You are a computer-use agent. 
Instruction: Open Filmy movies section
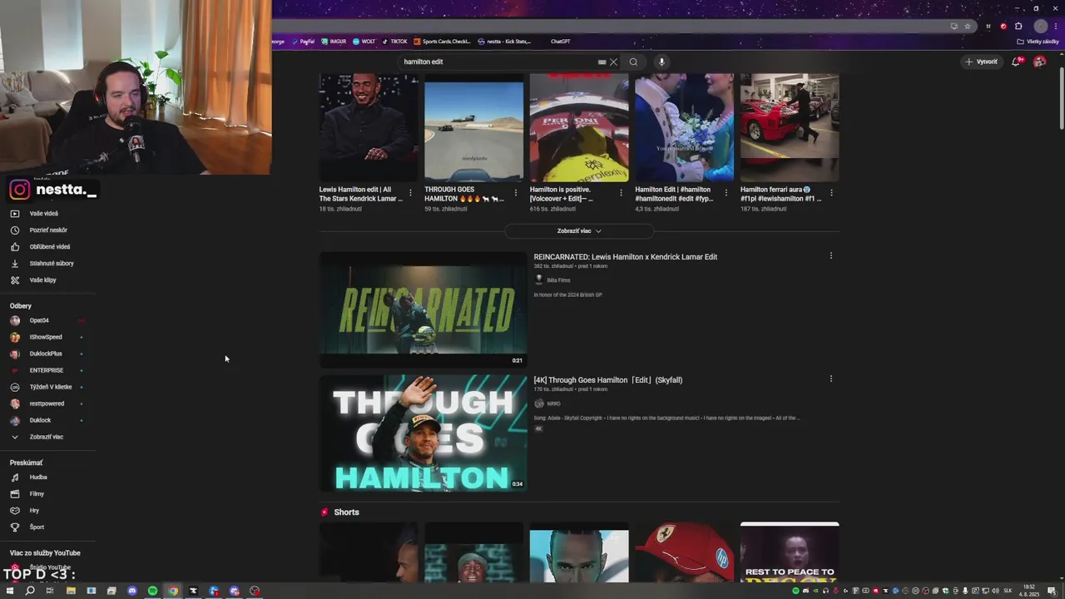point(37,494)
